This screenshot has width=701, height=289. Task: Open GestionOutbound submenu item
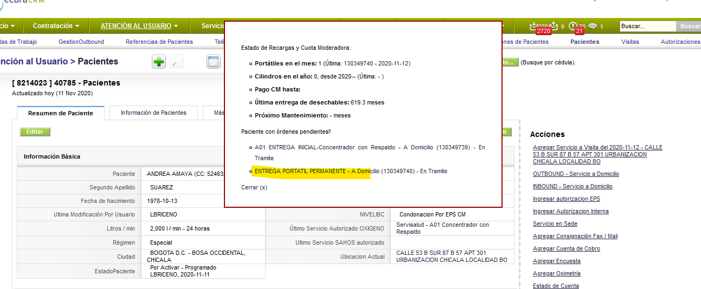[x=81, y=42]
